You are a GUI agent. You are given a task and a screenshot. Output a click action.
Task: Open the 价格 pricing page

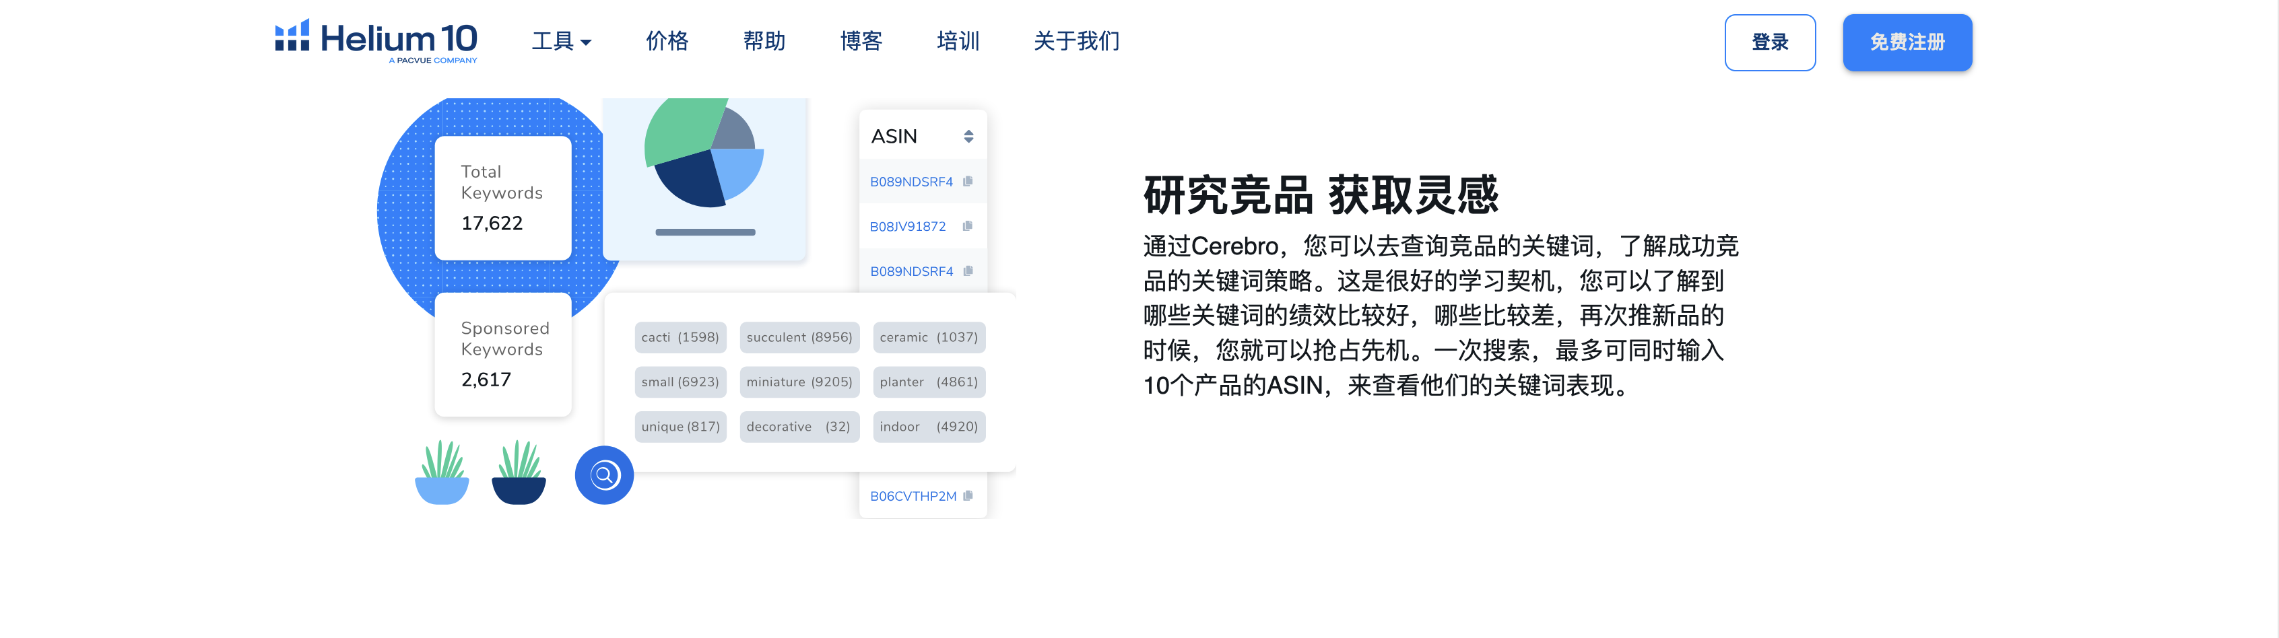(666, 42)
